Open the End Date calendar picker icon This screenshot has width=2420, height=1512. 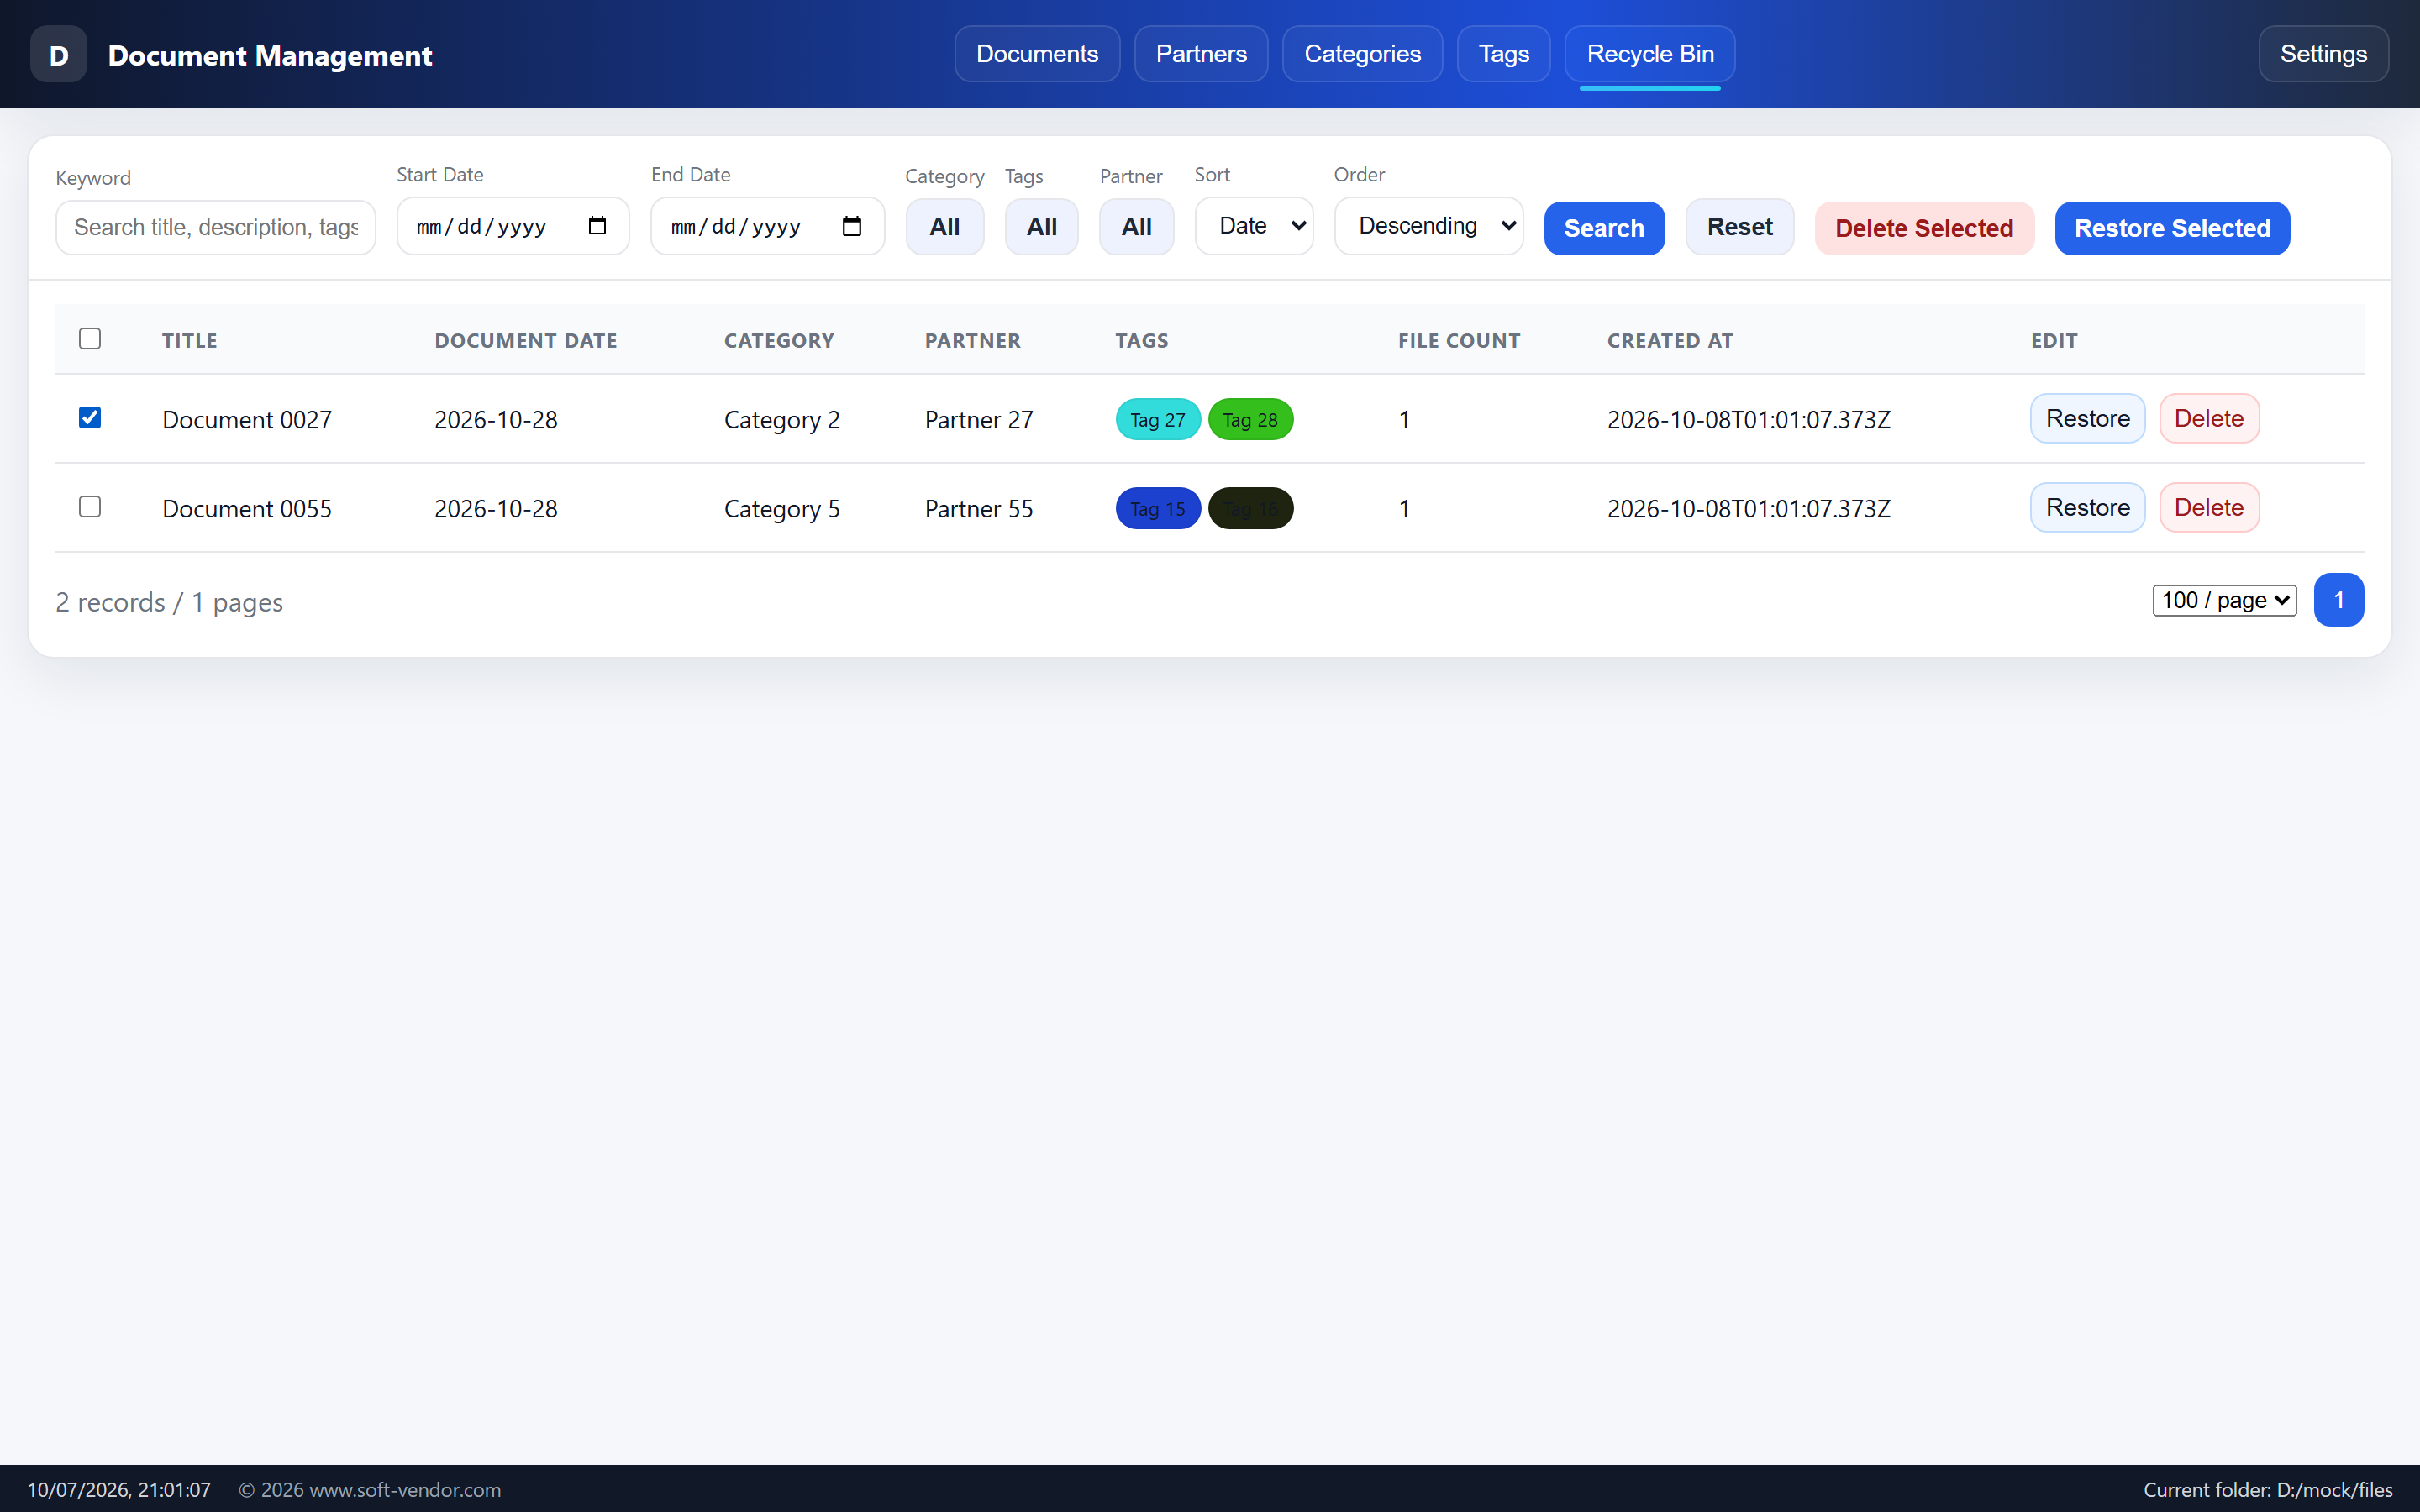[x=852, y=226]
